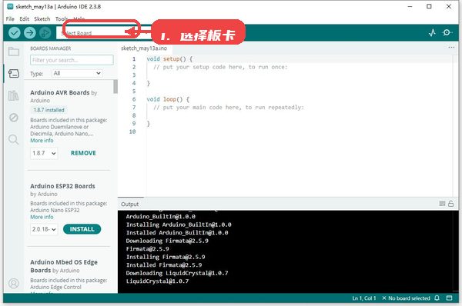Toggle word wrap in Output panel

coord(442,204)
